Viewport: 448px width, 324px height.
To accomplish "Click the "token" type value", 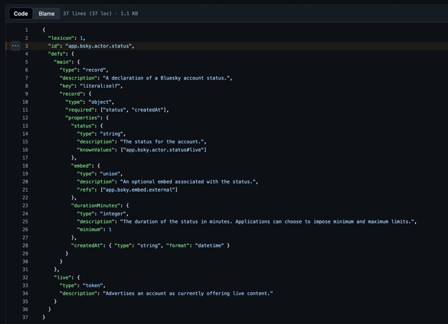I will click(x=93, y=286).
